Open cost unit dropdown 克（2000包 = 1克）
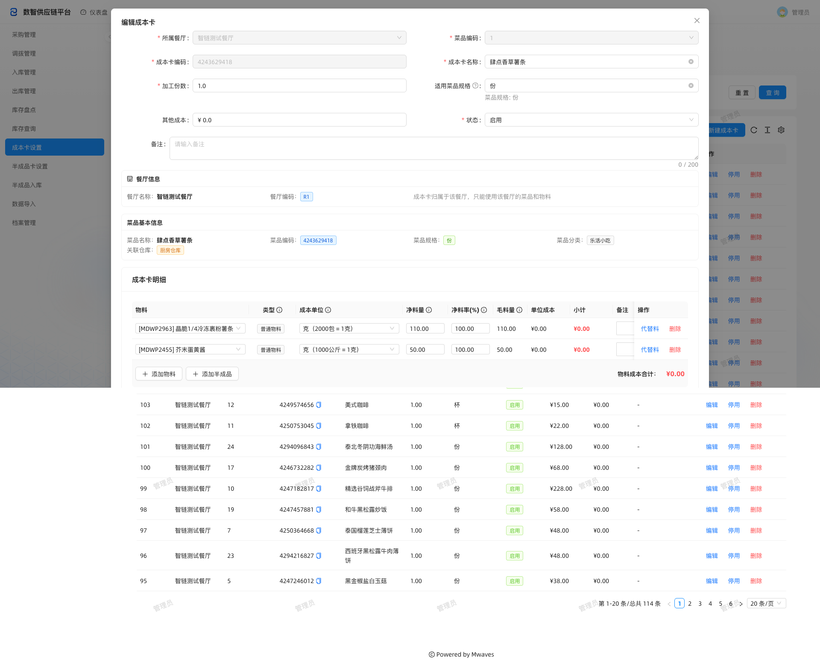This screenshot has width=820, height=669. click(349, 328)
